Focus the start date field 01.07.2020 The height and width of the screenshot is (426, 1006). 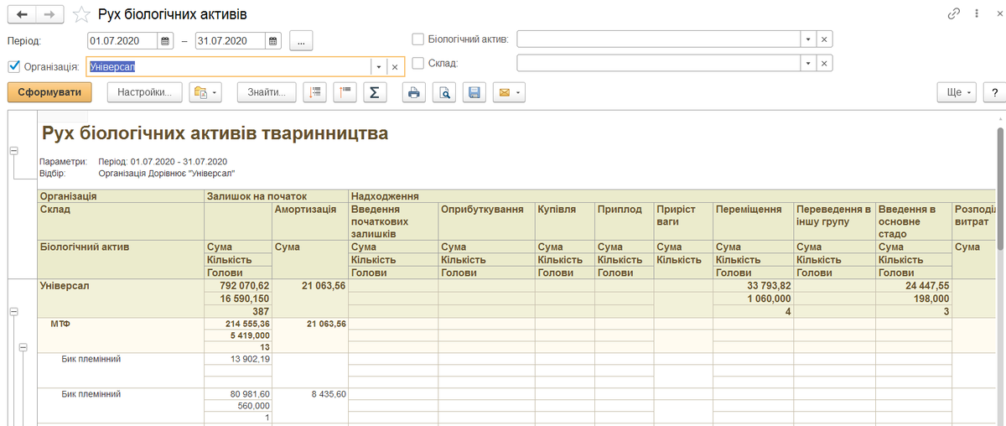[x=122, y=40]
